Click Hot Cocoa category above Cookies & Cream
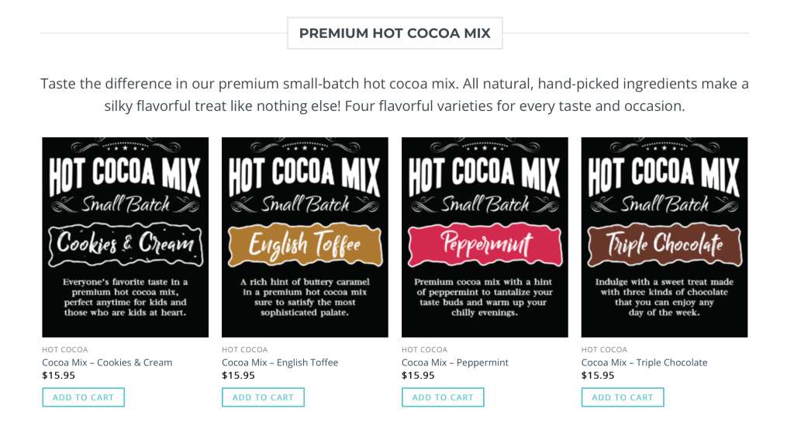The width and height of the screenshot is (794, 426). point(65,350)
